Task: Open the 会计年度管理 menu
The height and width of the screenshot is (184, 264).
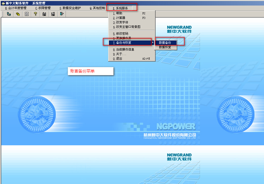Action: (16, 8)
